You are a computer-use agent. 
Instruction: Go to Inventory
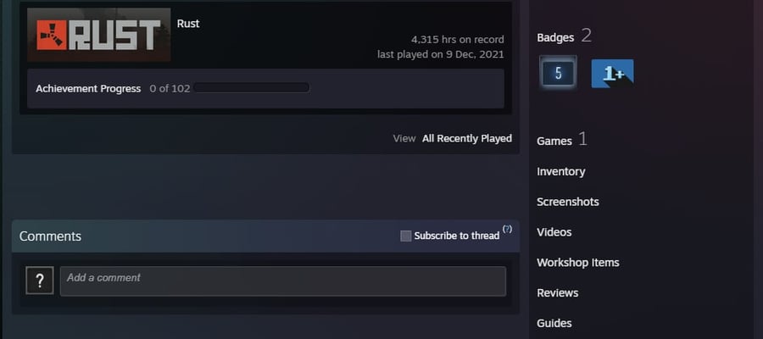(560, 171)
